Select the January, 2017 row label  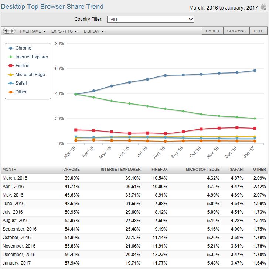click(17, 263)
